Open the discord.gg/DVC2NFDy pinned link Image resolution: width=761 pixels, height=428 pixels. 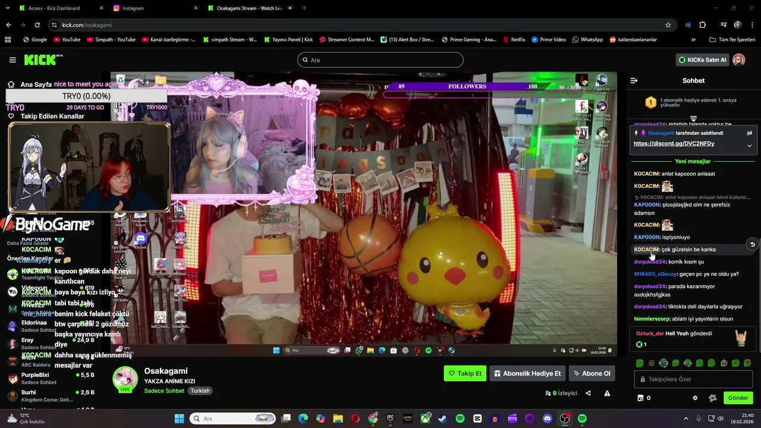[x=674, y=144]
